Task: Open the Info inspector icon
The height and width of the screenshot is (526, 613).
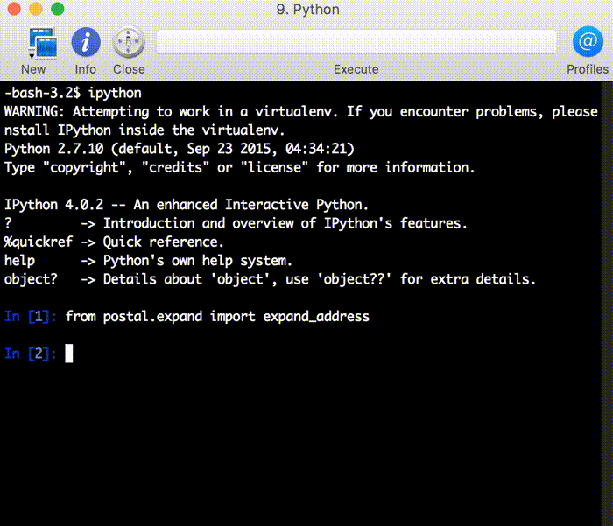Action: point(85,42)
